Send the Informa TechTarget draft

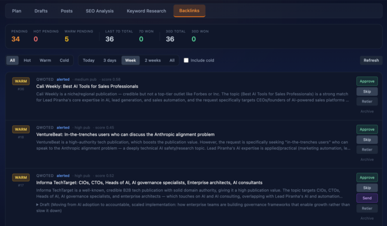pos(367,198)
